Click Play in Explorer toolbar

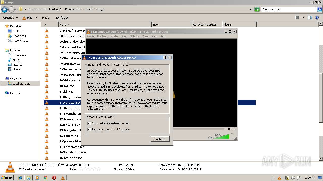(28, 18)
